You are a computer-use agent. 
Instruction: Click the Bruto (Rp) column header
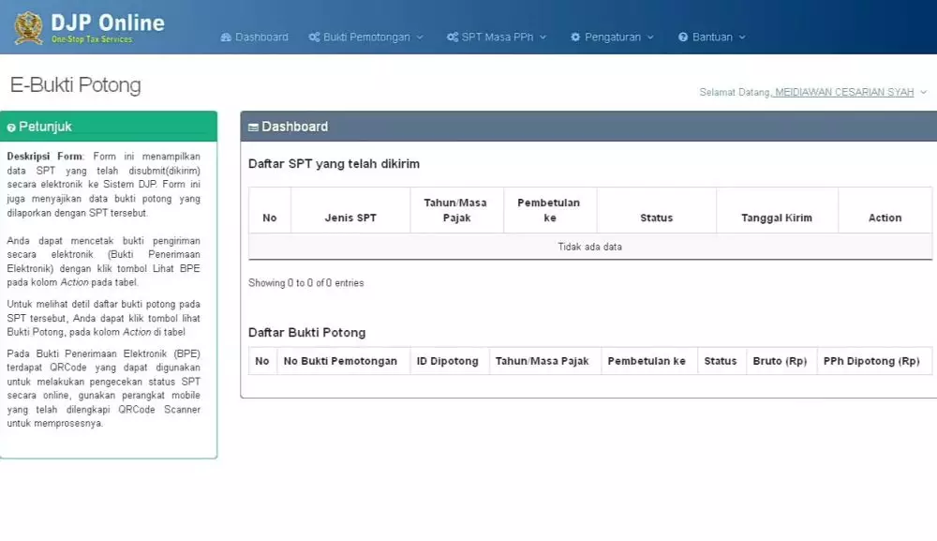pos(780,361)
